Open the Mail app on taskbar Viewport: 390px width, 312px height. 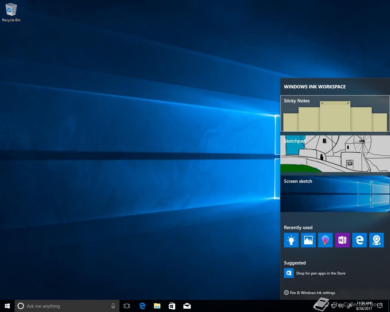tap(187, 306)
